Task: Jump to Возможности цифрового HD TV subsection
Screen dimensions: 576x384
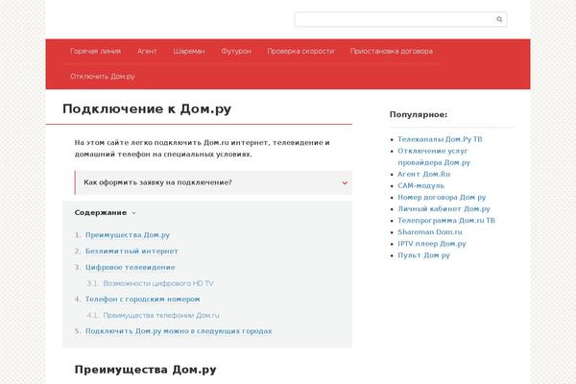Action: click(158, 283)
